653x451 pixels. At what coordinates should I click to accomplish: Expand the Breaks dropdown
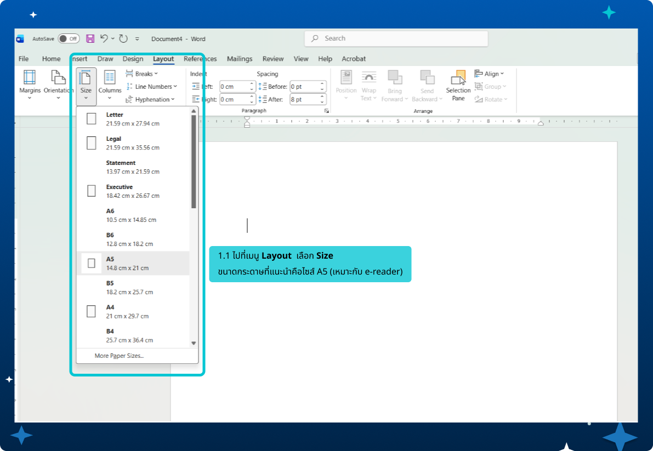(x=141, y=74)
